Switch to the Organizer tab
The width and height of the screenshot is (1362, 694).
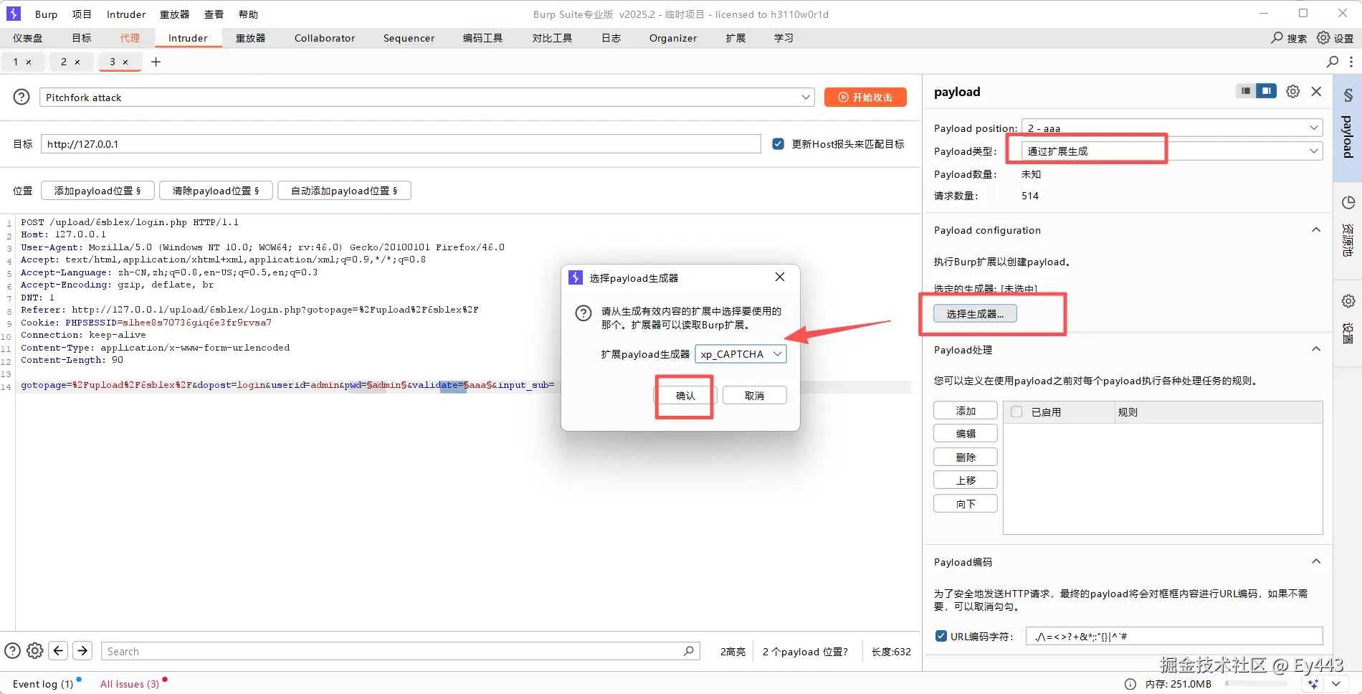(x=673, y=38)
